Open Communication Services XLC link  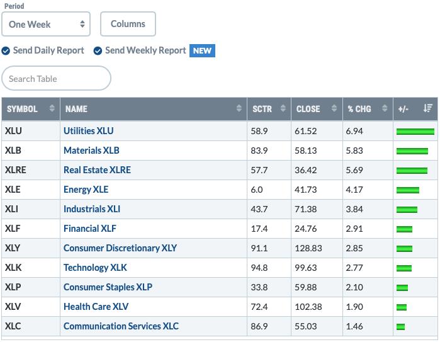point(121,326)
